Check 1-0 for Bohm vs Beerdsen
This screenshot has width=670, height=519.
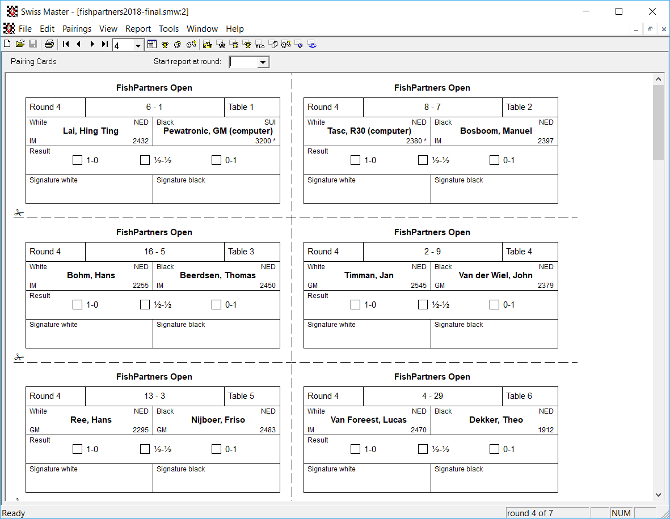(x=77, y=304)
